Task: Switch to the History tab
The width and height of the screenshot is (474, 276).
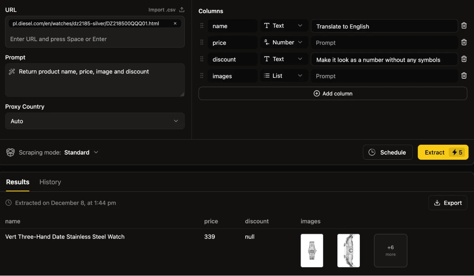Action: coord(50,182)
